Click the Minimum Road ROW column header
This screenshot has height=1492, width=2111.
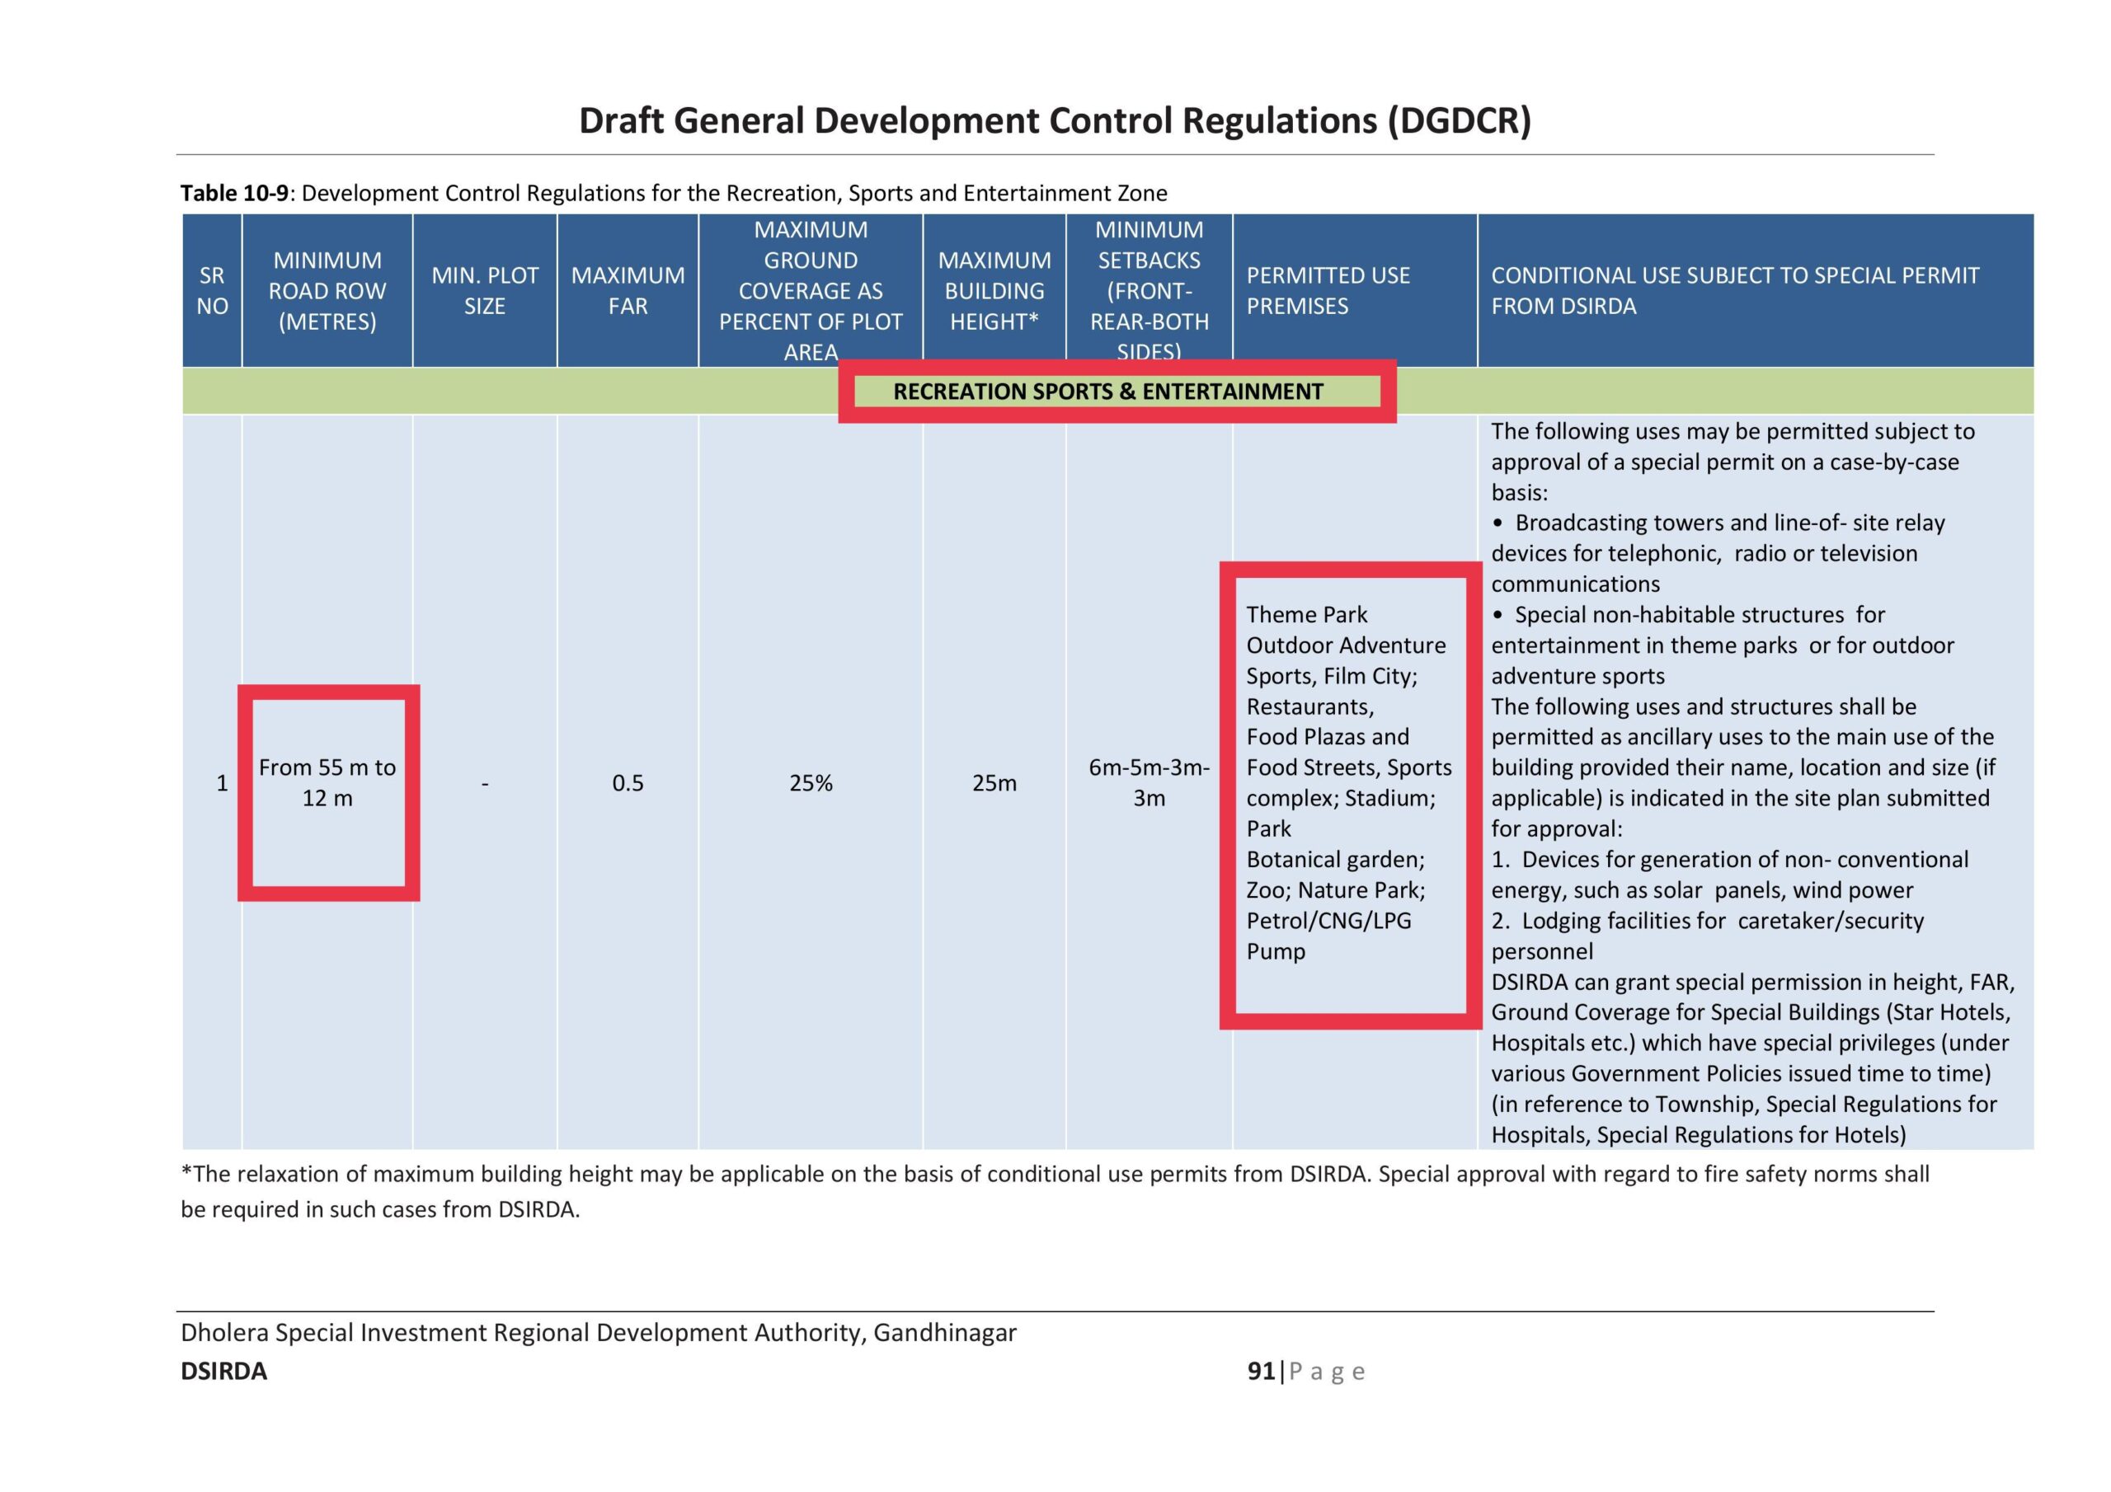click(327, 290)
